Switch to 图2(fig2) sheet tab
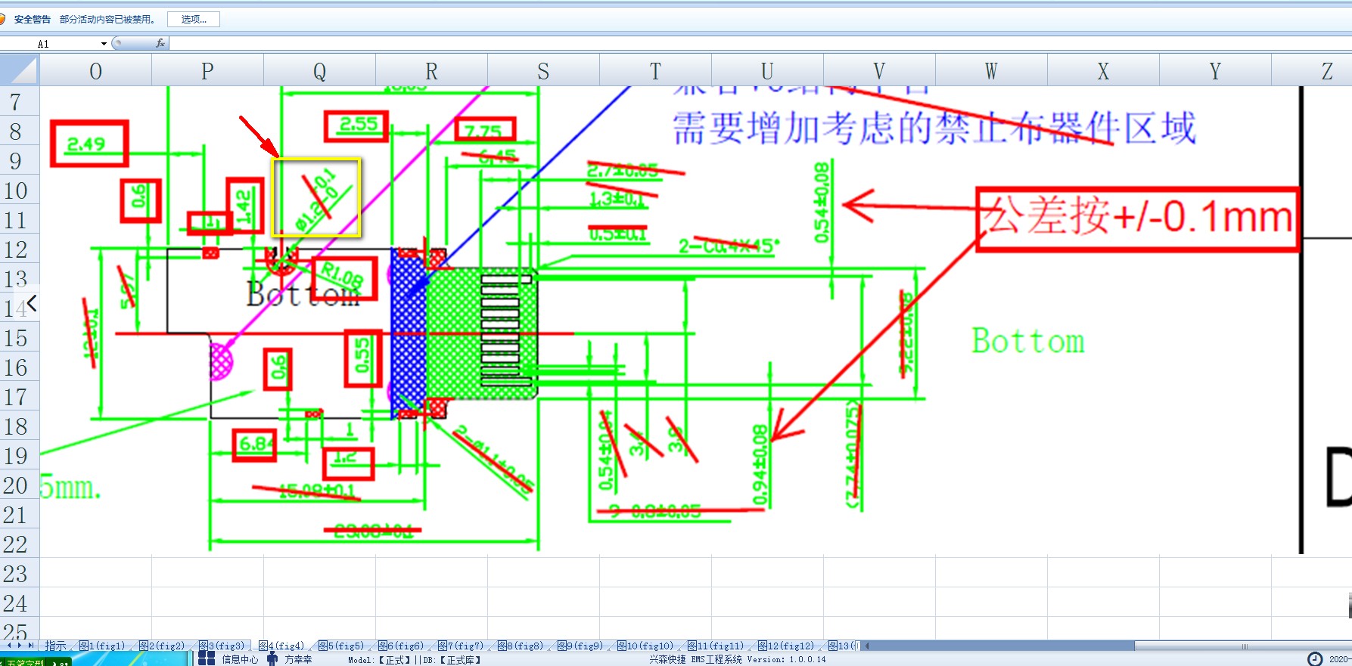 (x=162, y=646)
